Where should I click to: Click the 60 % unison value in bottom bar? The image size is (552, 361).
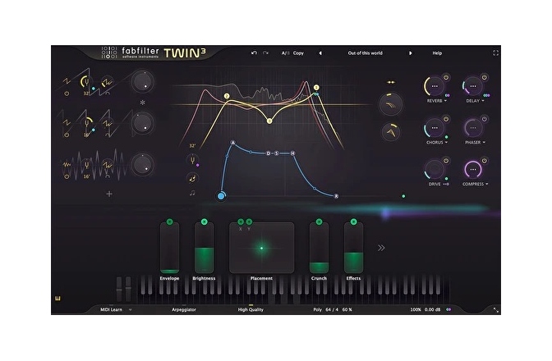(x=347, y=309)
